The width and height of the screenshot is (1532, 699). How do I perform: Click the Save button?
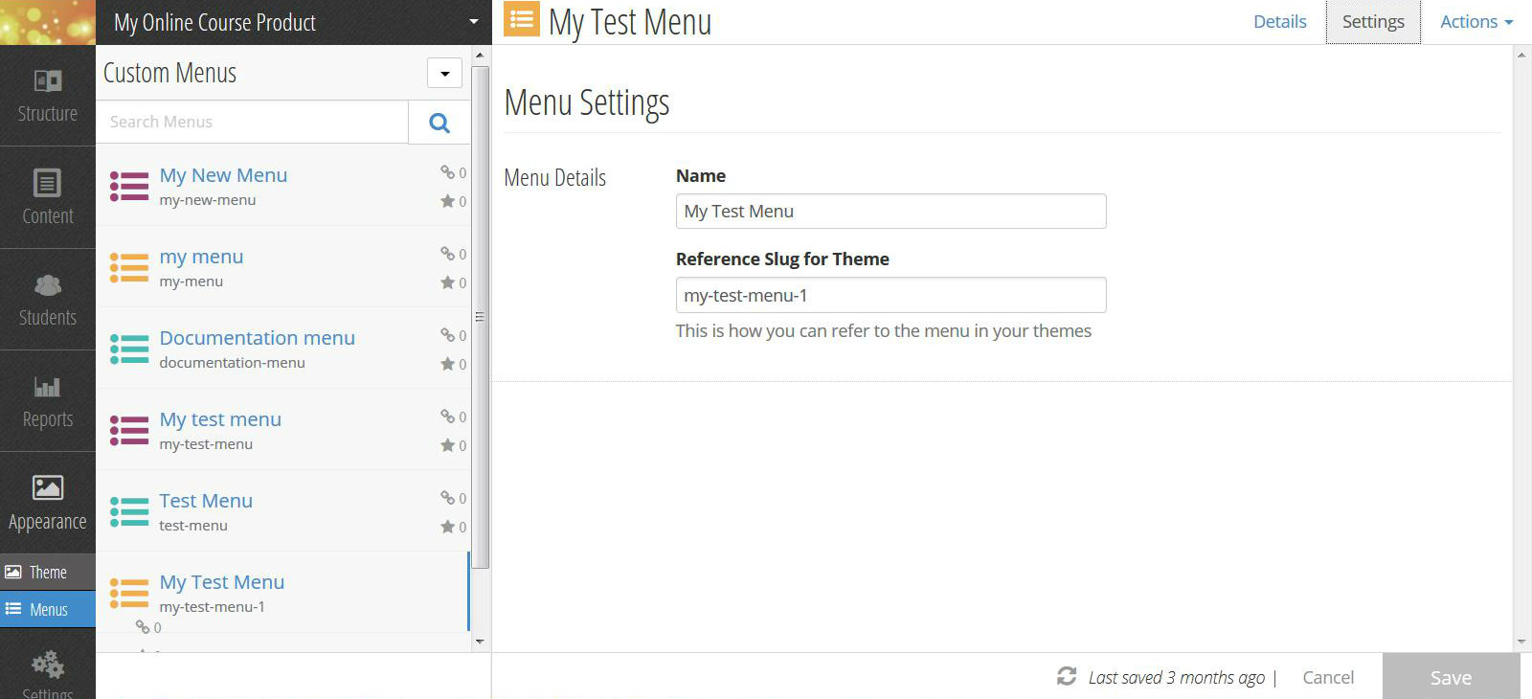tap(1451, 677)
